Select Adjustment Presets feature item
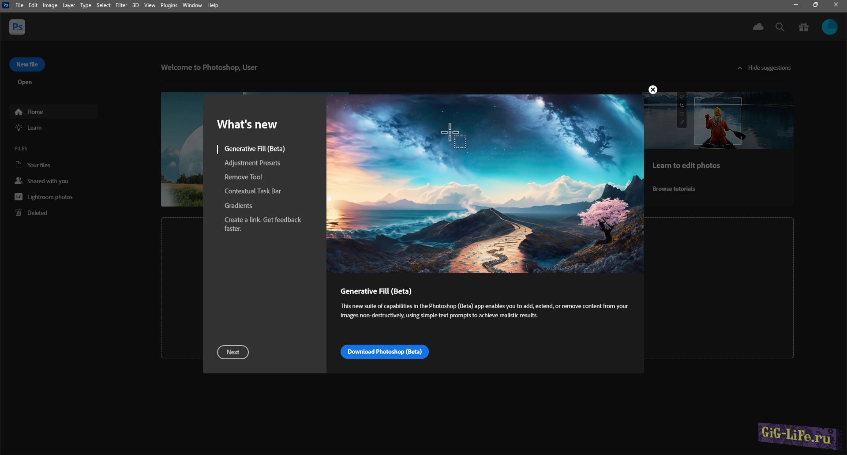The image size is (847, 455). 252,163
